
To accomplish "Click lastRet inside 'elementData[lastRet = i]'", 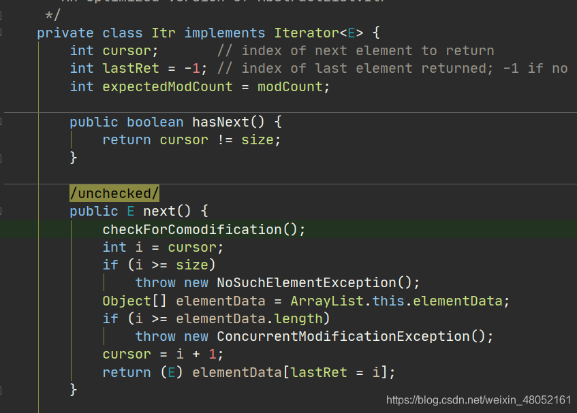I will (x=319, y=373).
